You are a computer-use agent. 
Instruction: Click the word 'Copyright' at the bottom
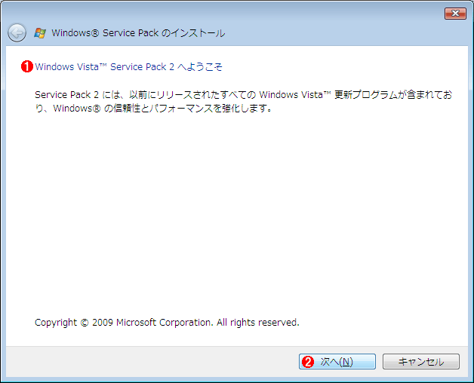pyautogui.click(x=56, y=323)
